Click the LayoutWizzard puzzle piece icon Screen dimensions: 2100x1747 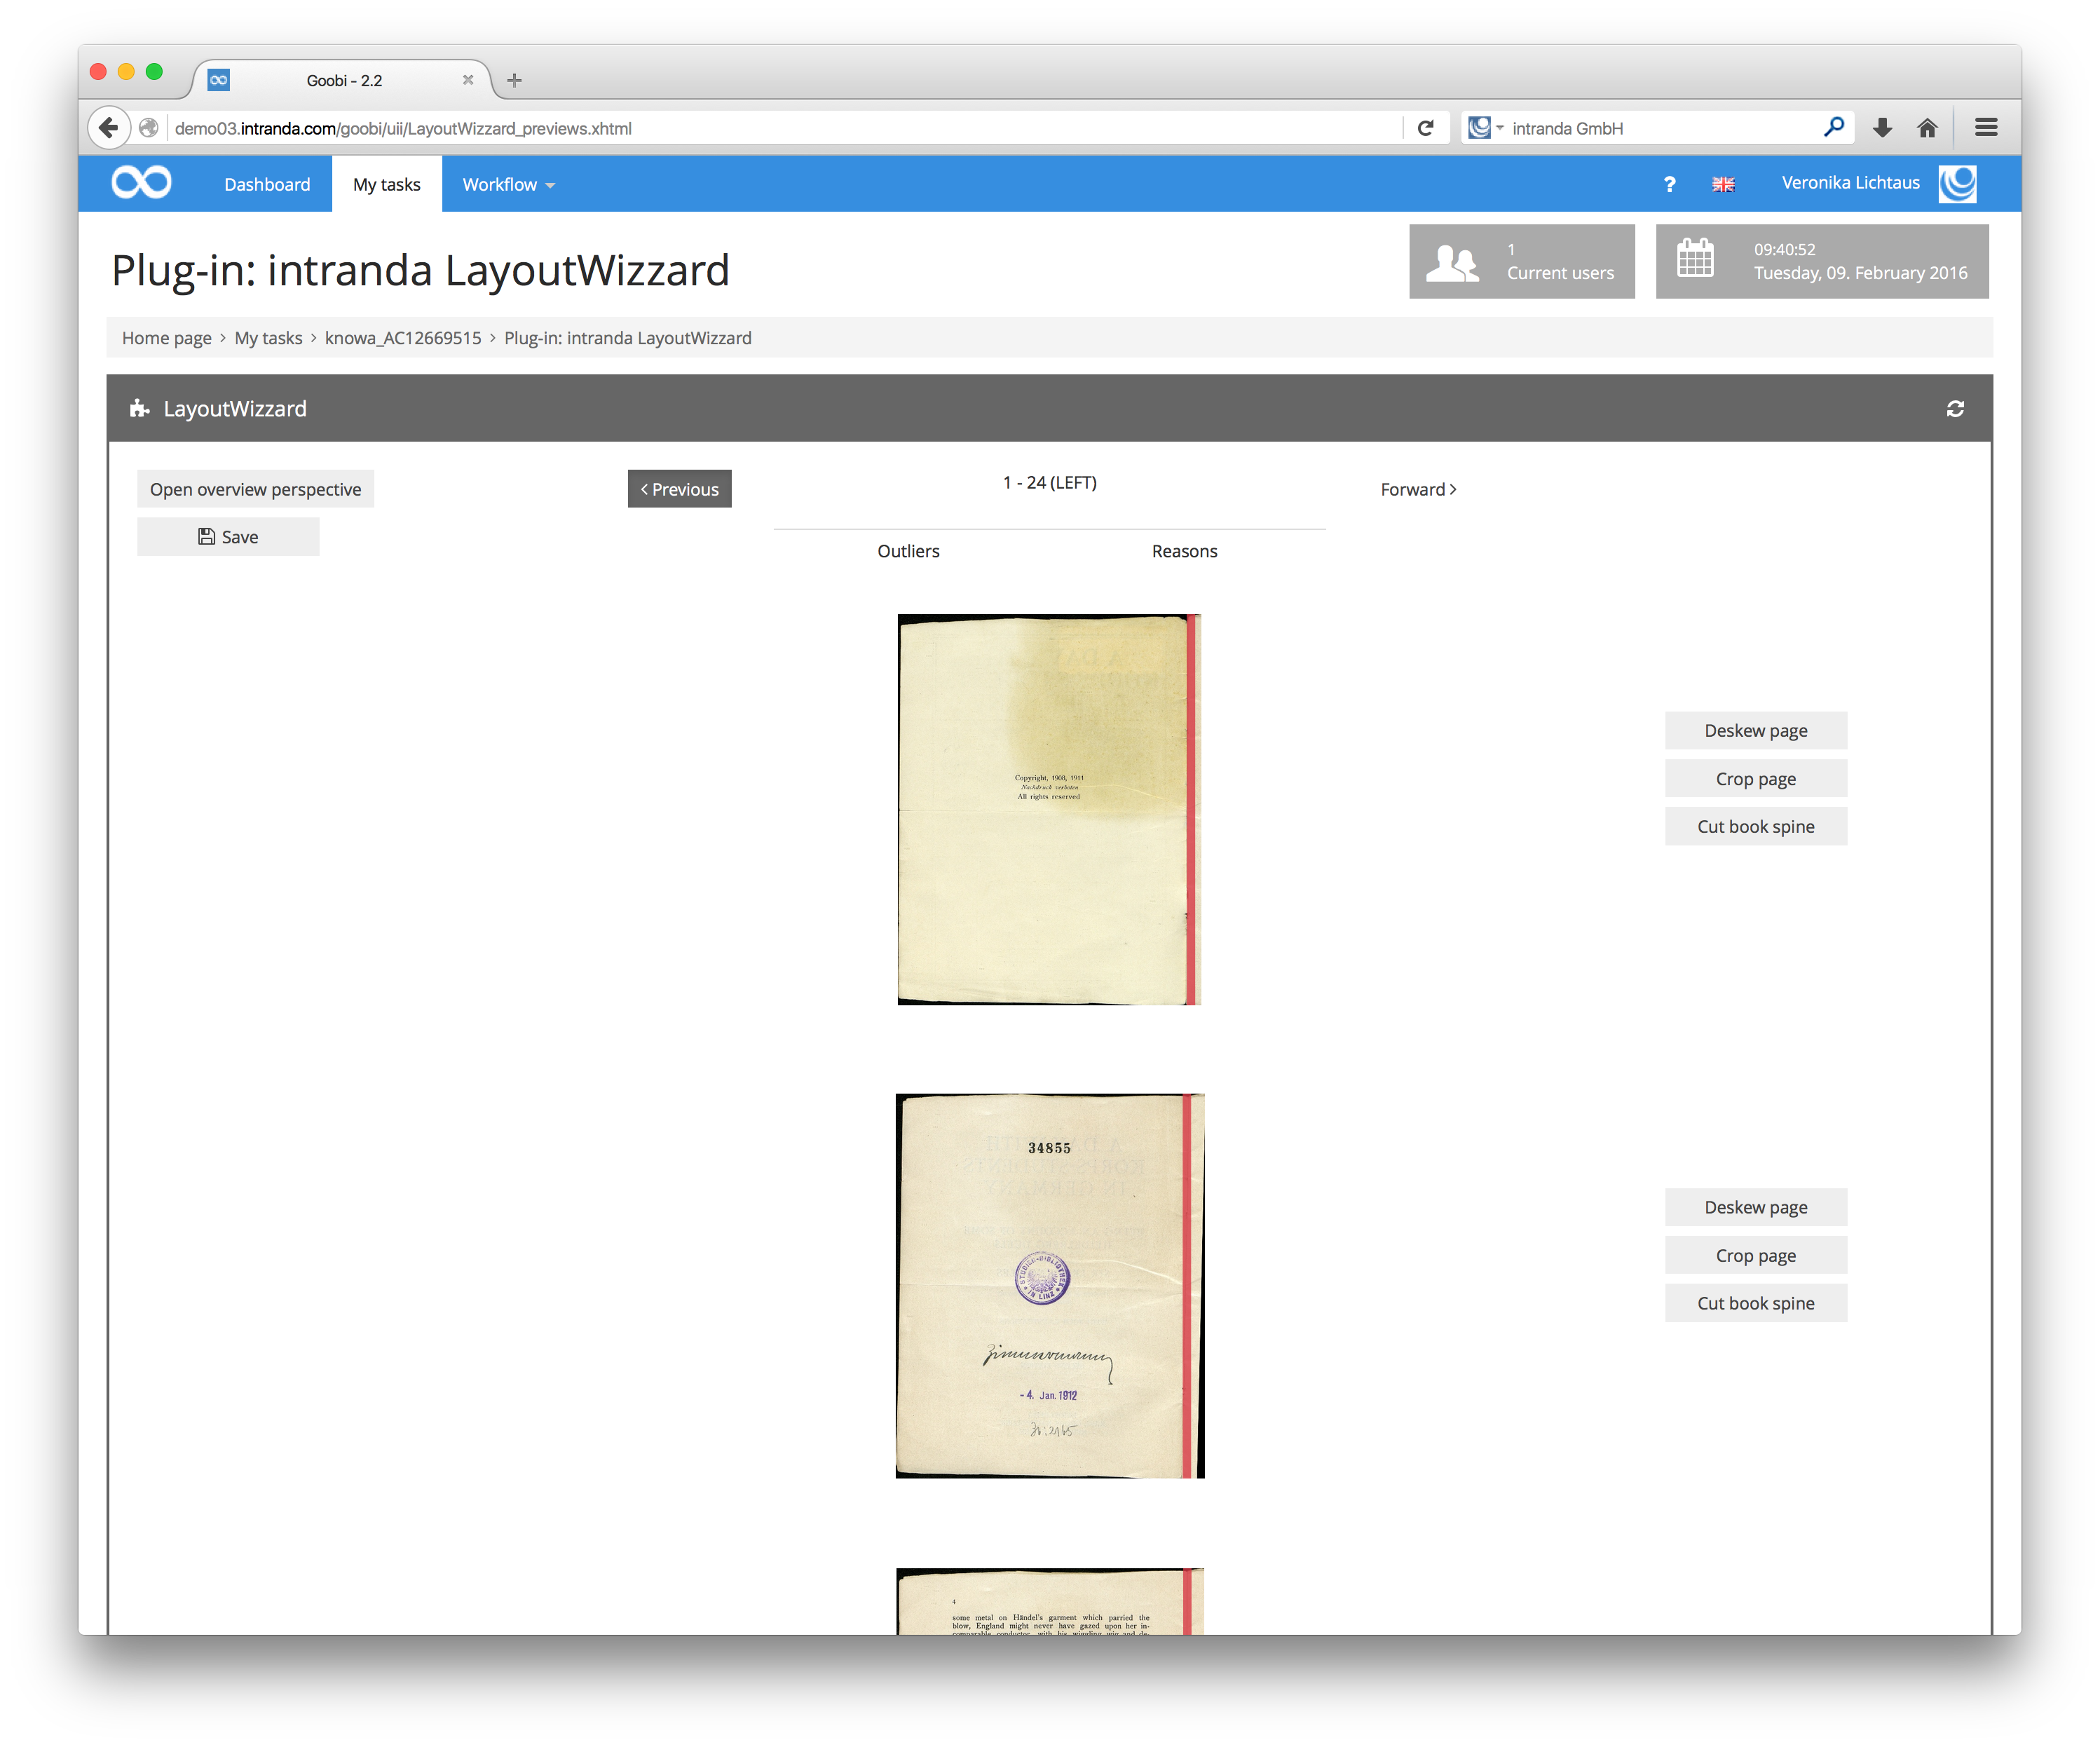(139, 408)
